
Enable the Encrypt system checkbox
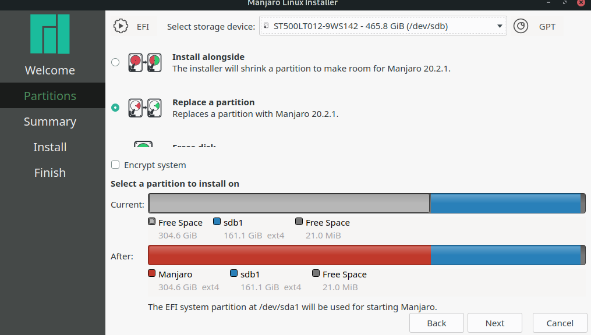(x=115, y=165)
